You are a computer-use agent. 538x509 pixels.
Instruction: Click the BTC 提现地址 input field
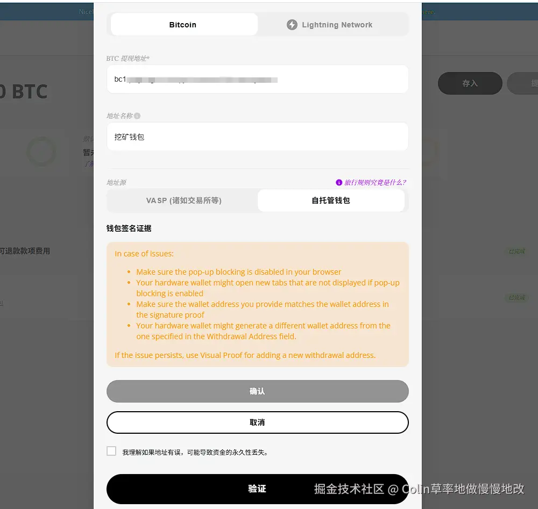point(257,79)
